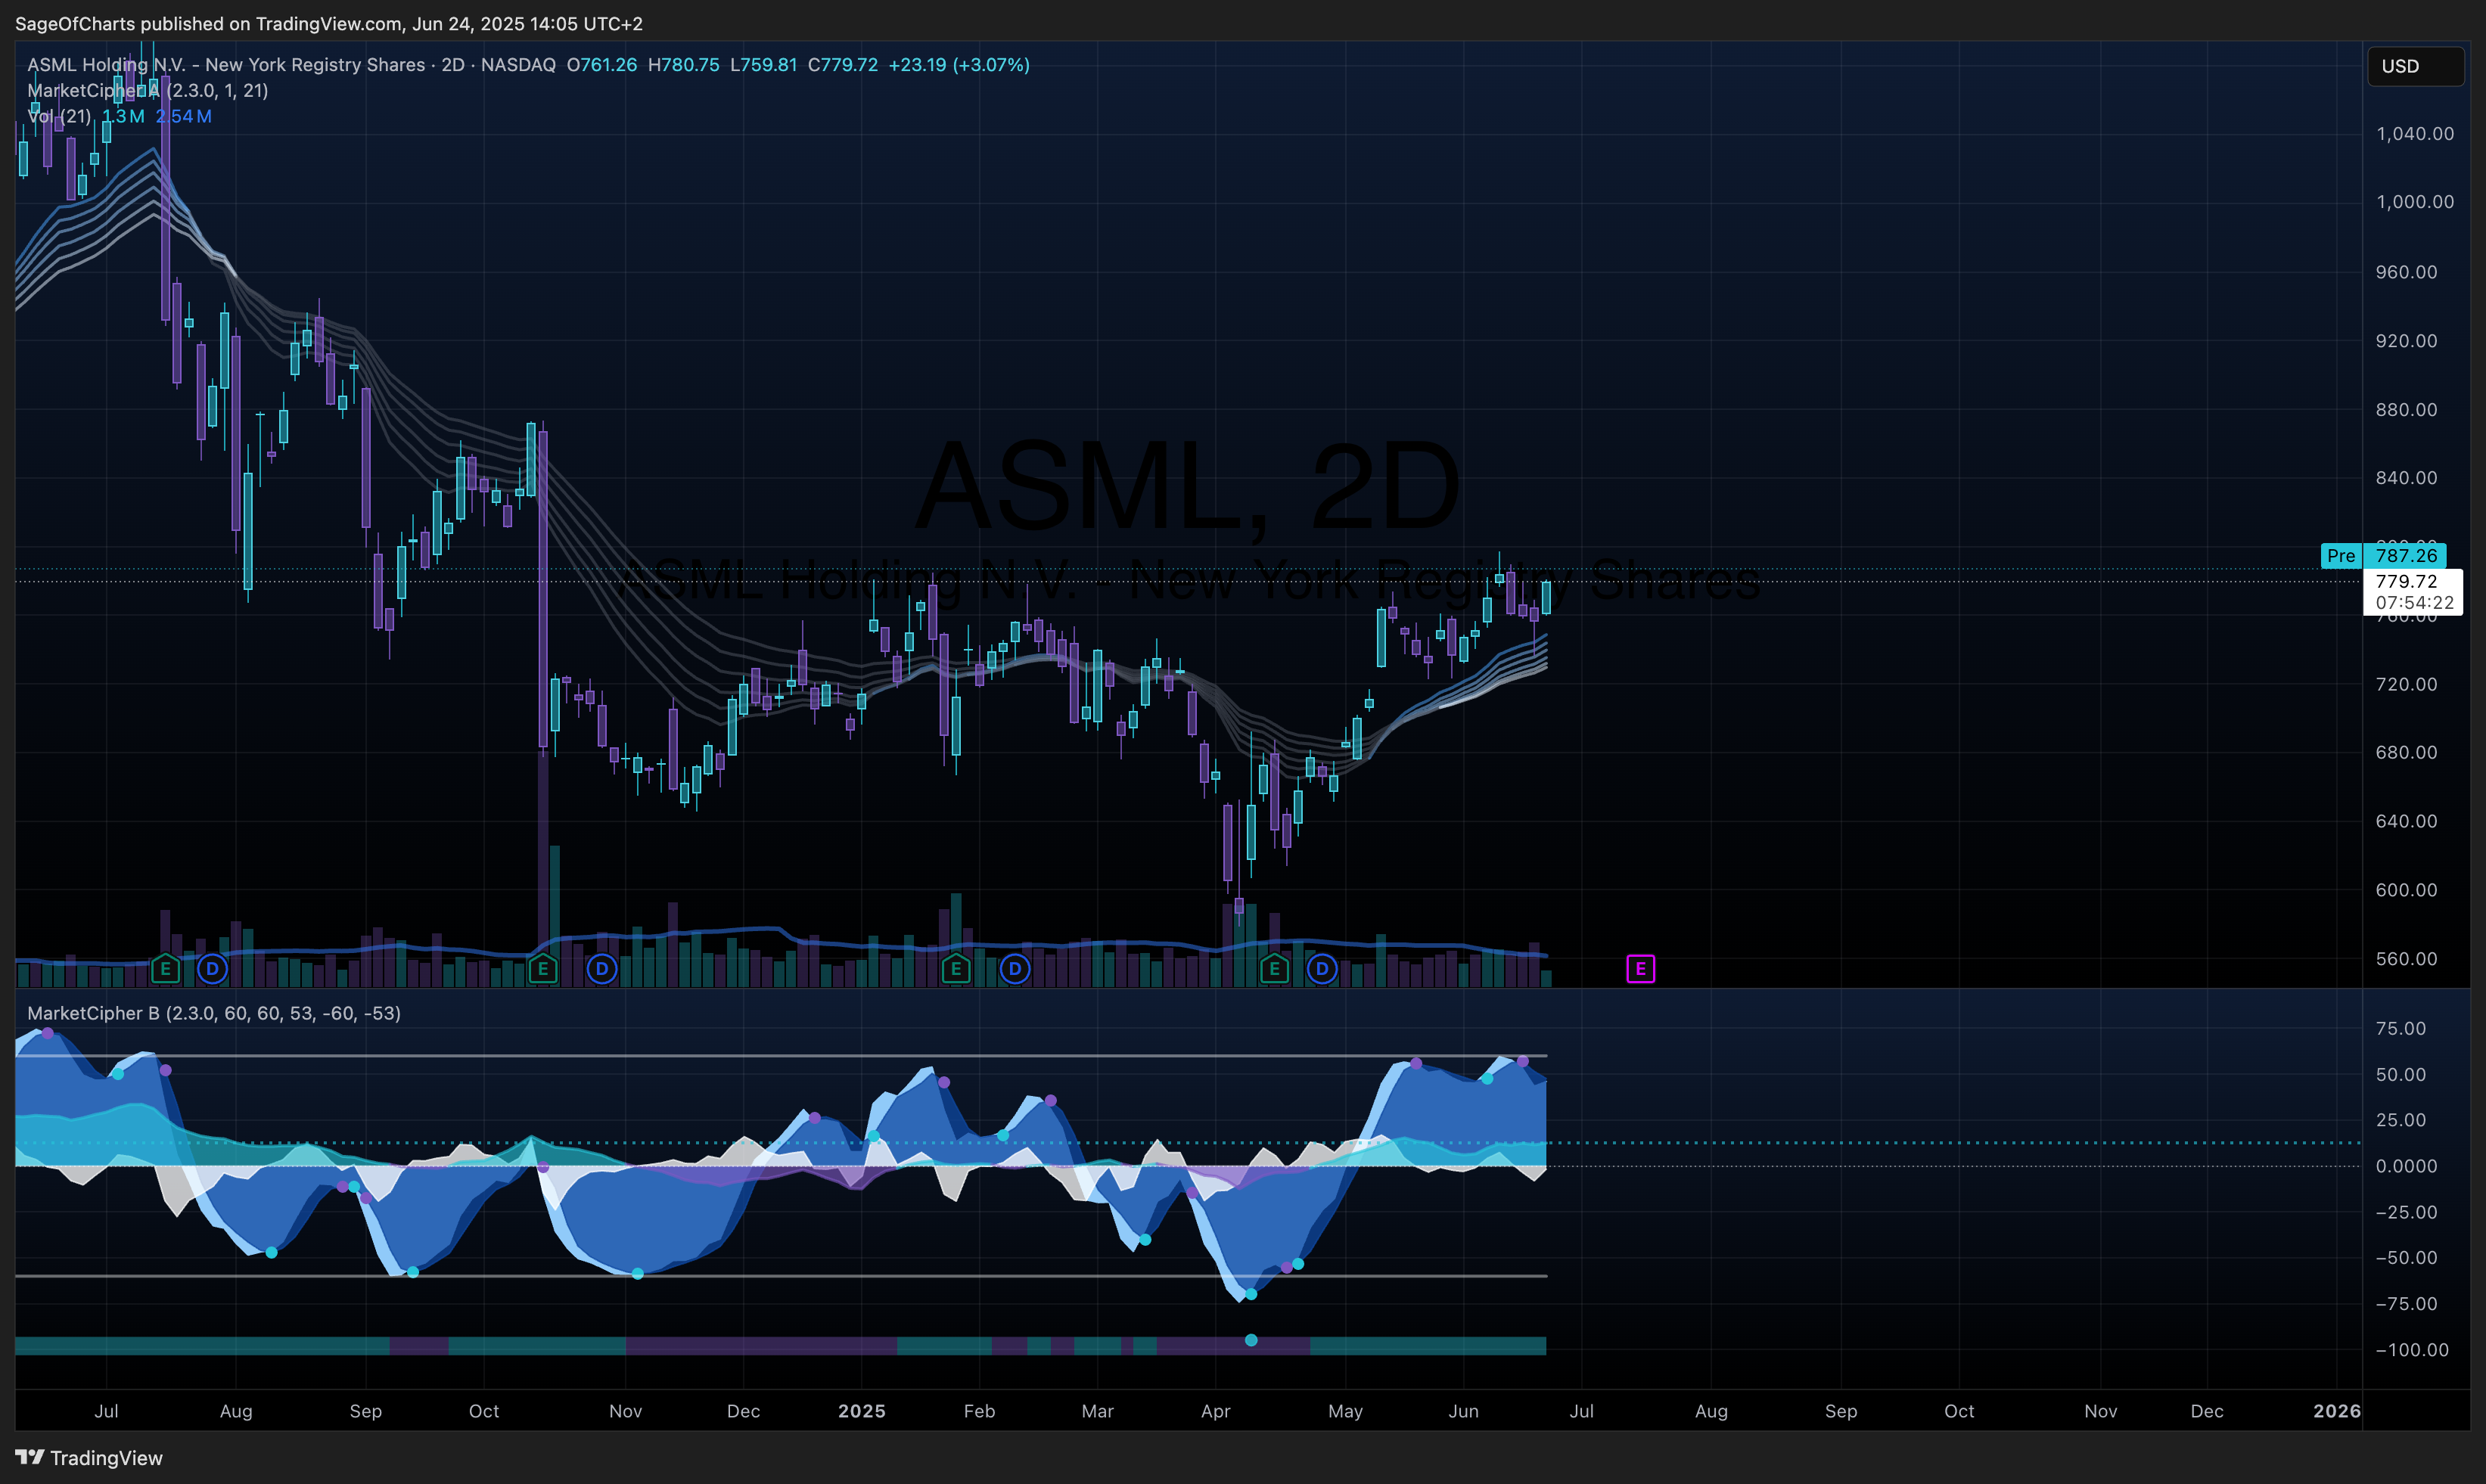The image size is (2486, 1484).
Task: Click the earnings E marker in mid-July 2024
Action: pyautogui.click(x=165, y=968)
